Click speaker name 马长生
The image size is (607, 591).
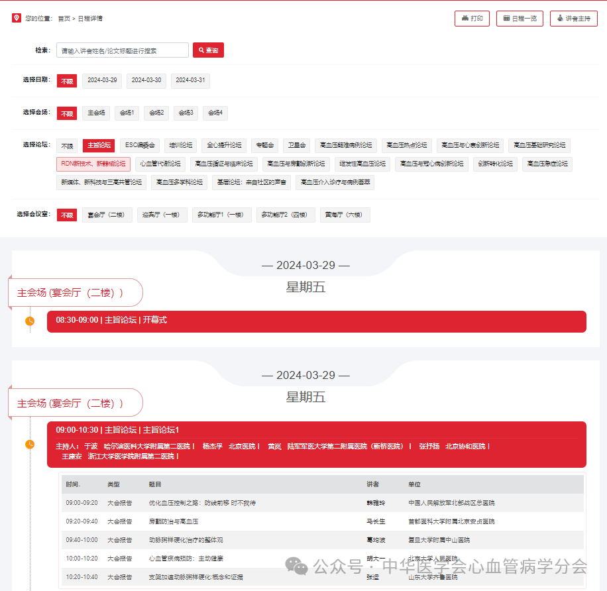pyautogui.click(x=376, y=521)
